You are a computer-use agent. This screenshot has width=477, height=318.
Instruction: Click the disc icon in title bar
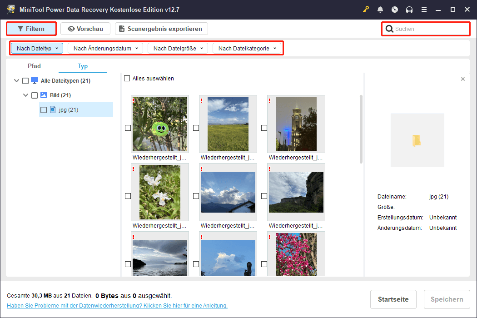click(394, 10)
